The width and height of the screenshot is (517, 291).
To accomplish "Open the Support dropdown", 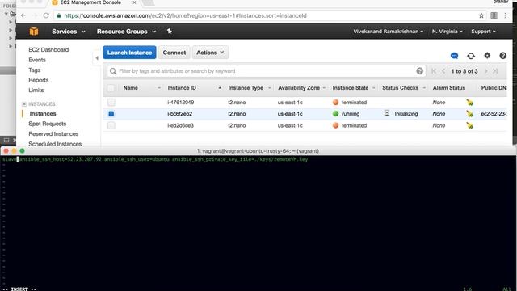I will [x=483, y=32].
